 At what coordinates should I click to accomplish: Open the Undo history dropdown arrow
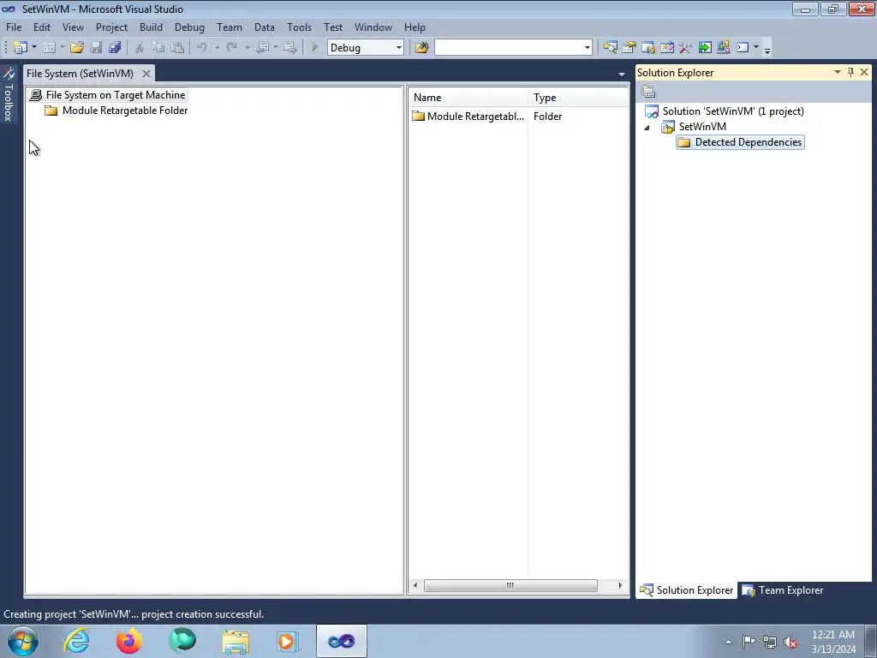[x=217, y=48]
